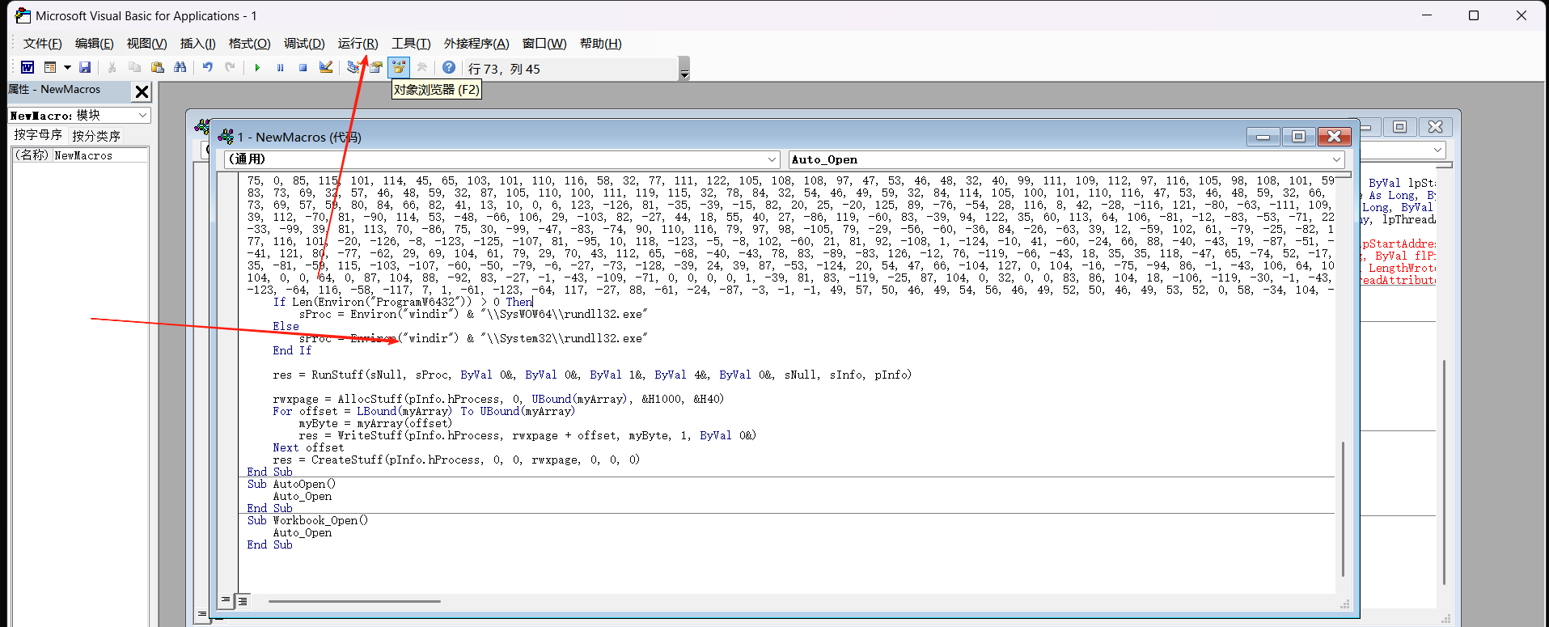Click the SysWOW64 rundll32.exe code line

473,314
